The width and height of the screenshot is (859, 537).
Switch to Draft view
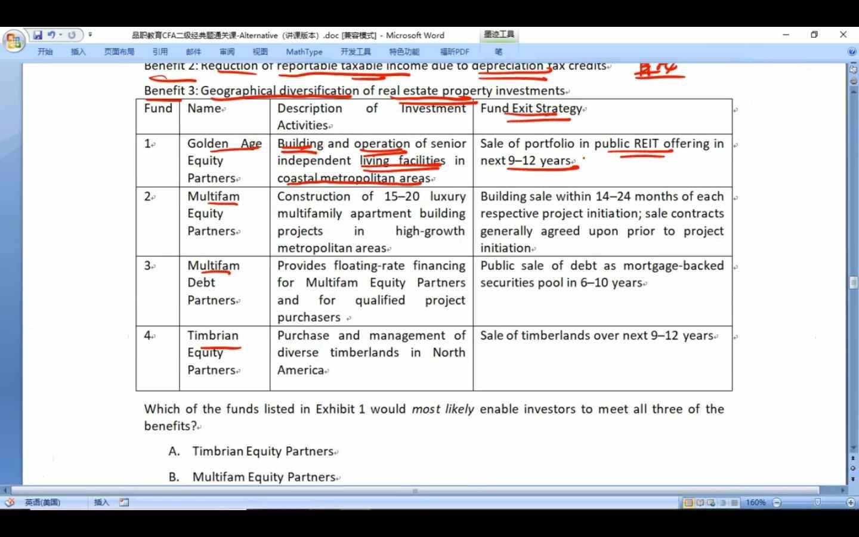[x=734, y=502]
